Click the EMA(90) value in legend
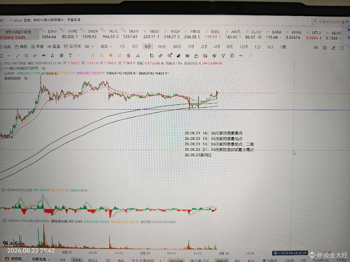The height and width of the screenshot is (262, 350). pos(91,73)
